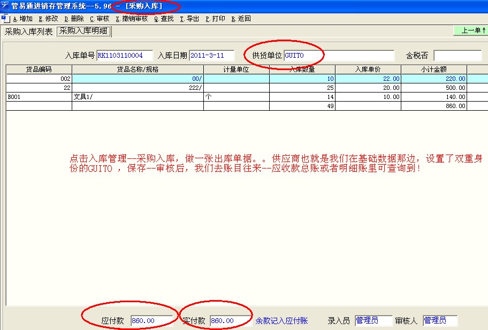Image resolution: width=488 pixels, height=330 pixels.
Task: Click the 货品名称/规格 column header
Action: click(138, 70)
